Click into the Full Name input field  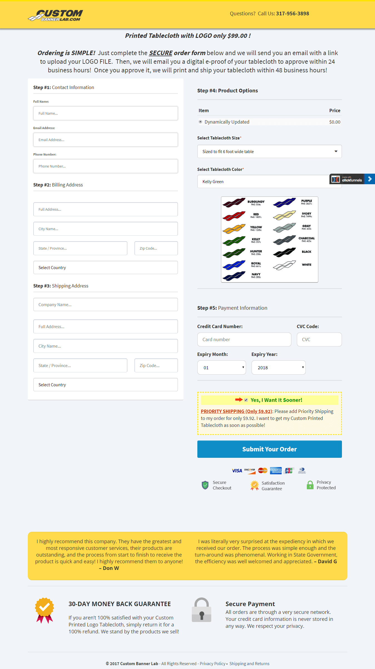pyautogui.click(x=105, y=113)
